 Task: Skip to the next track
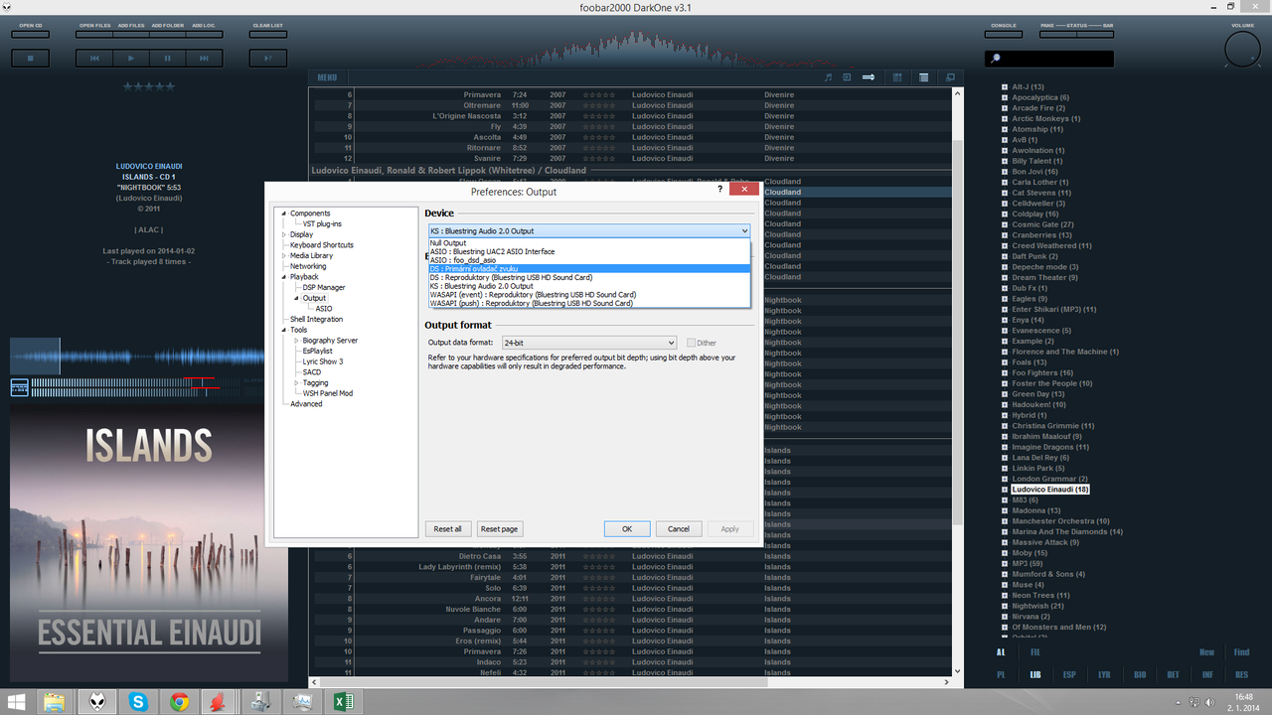pyautogui.click(x=204, y=59)
